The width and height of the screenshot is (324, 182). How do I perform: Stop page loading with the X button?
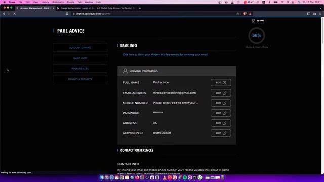15,14
